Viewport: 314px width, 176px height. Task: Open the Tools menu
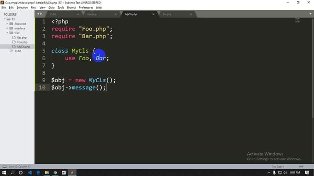pos(61,8)
